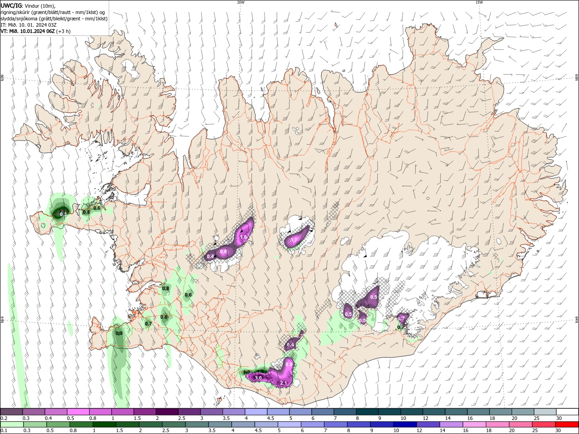
Task: Pick the snow scale swatch labeled 18
Action: [x=500, y=412]
